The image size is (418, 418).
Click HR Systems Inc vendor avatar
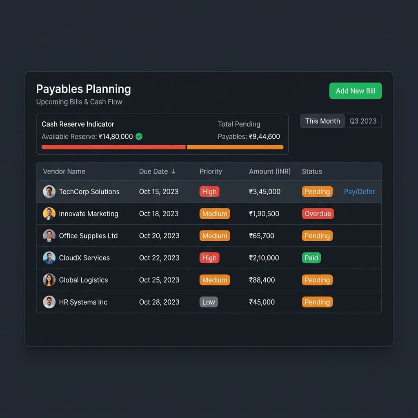click(49, 302)
